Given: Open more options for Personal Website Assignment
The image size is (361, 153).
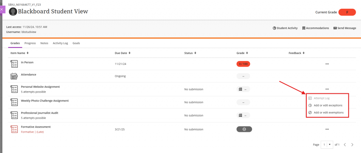Looking at the screenshot, I should pyautogui.click(x=327, y=89).
